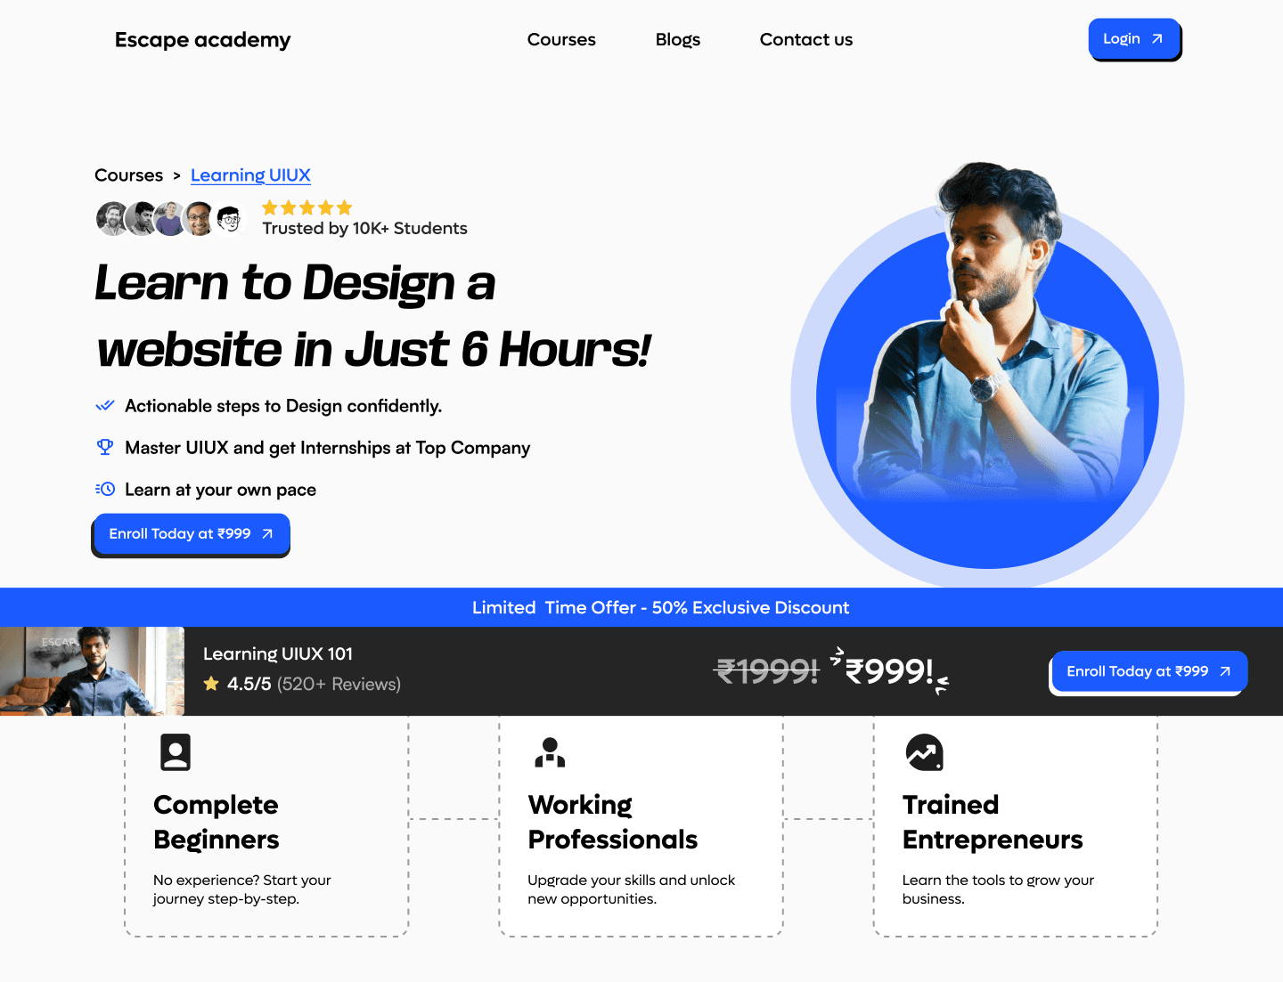Click the cartoon glasses avatar in student row
Image resolution: width=1283 pixels, height=982 pixels.
click(x=229, y=219)
